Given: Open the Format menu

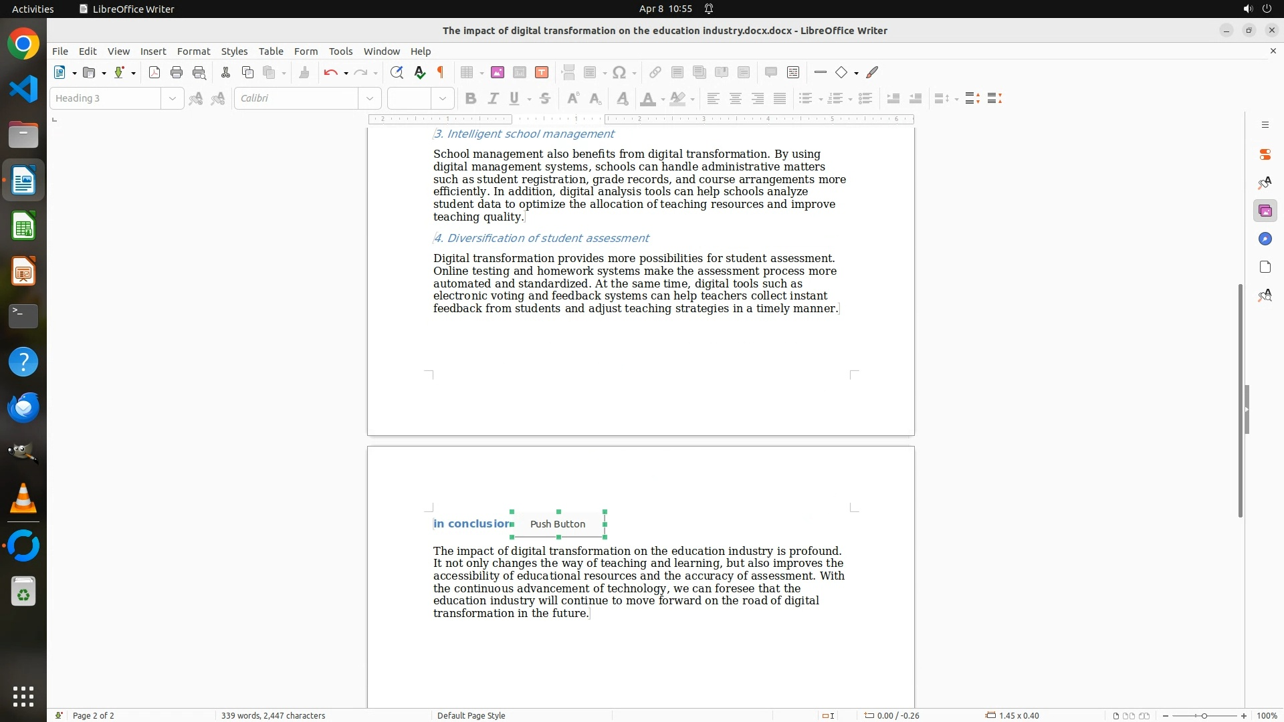Looking at the screenshot, I should point(193,51).
